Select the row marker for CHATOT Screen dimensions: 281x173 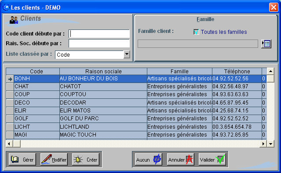[10, 86]
